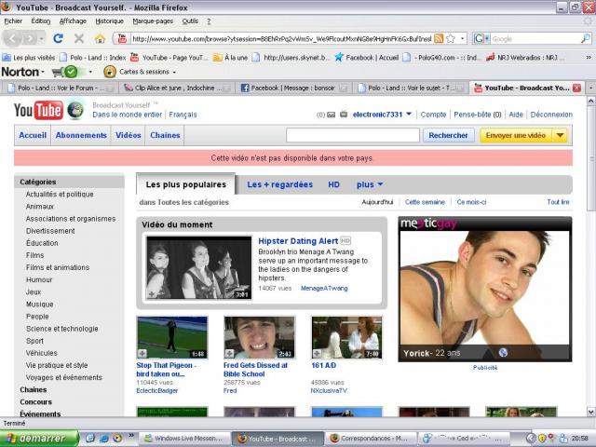This screenshot has width=596, height=447.
Task: Click the Norton shopping cart icon
Action: tap(58, 72)
